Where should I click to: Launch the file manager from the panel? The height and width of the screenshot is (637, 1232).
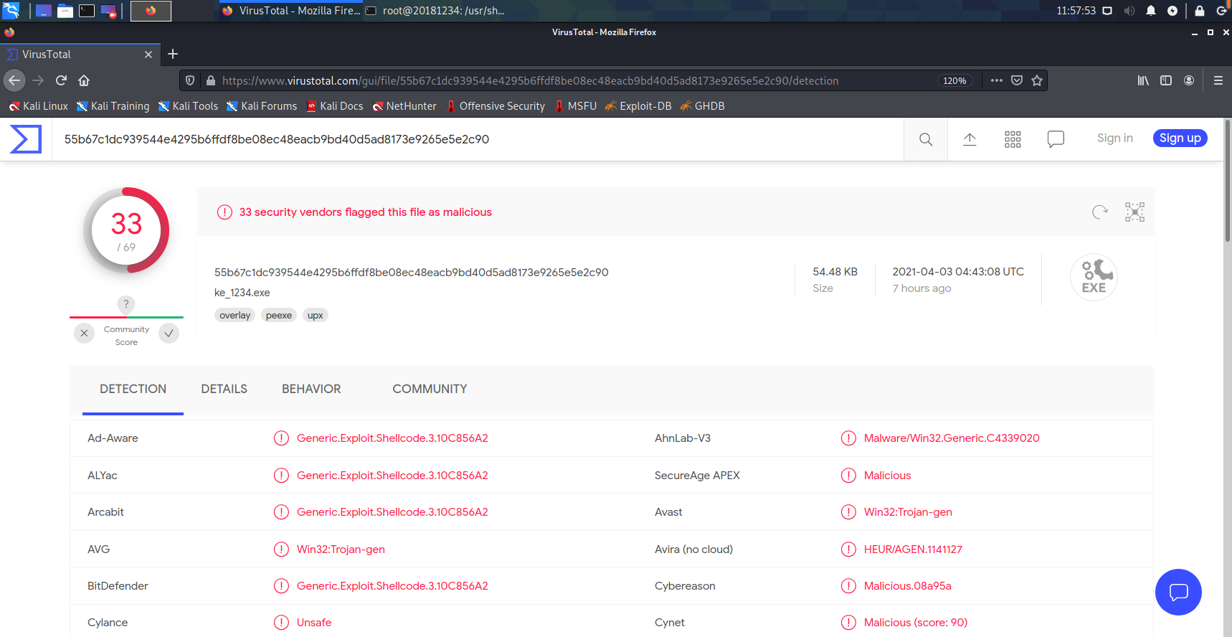pyautogui.click(x=65, y=11)
